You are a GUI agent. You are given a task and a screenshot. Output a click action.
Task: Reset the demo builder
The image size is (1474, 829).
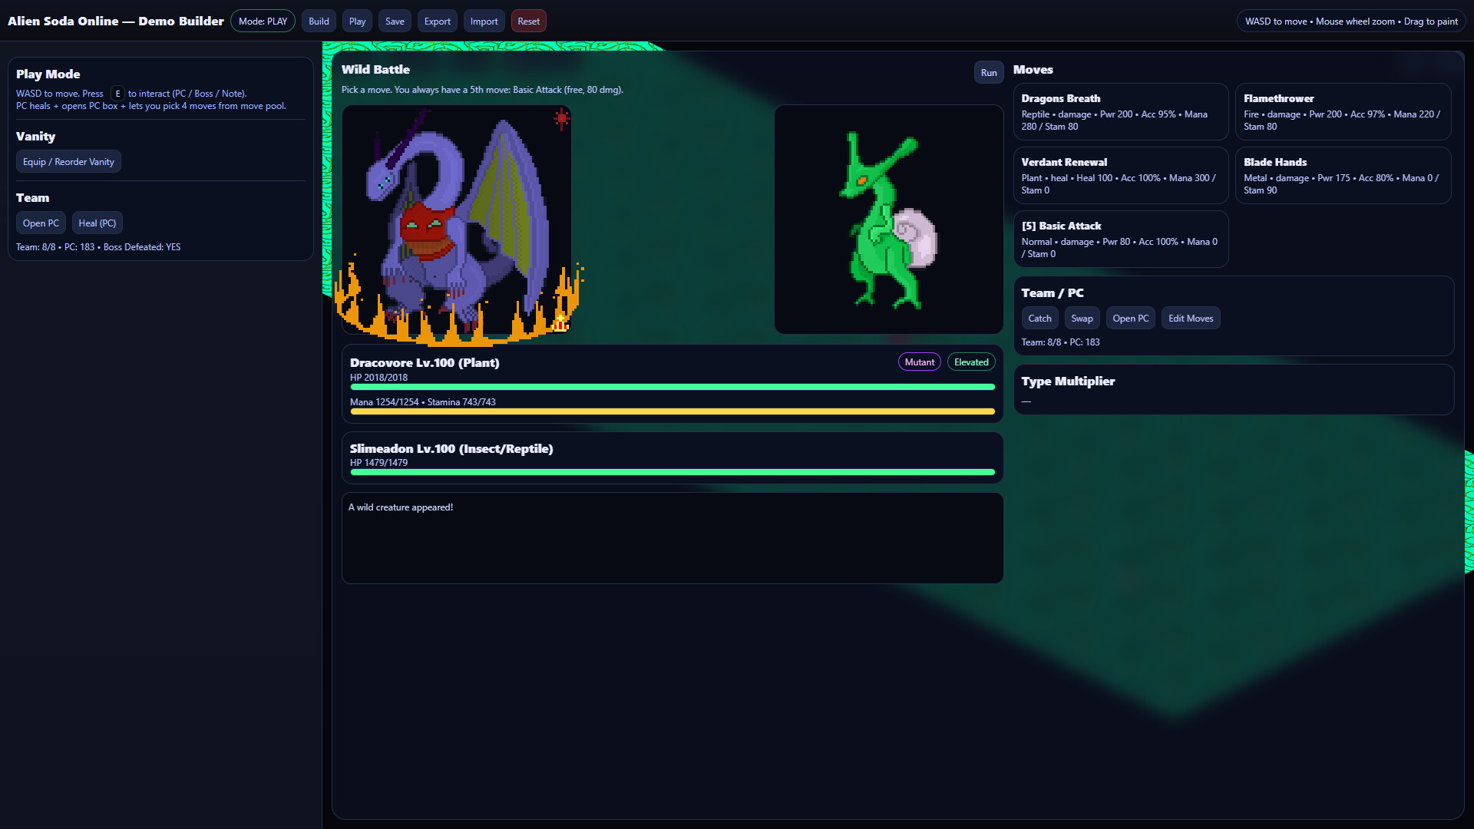[528, 21]
